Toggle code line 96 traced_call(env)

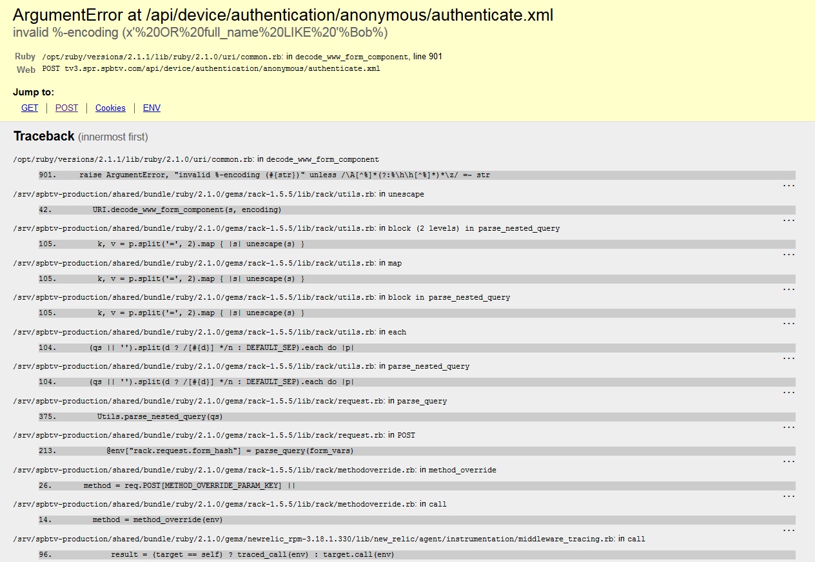[417, 554]
